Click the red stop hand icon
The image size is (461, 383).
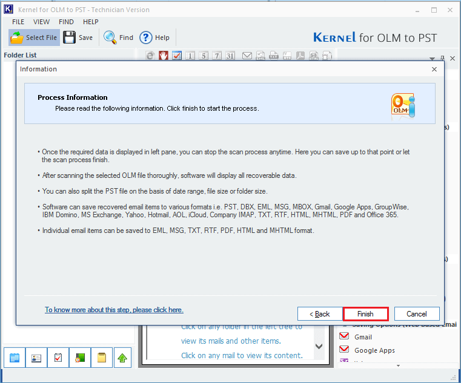click(x=164, y=56)
